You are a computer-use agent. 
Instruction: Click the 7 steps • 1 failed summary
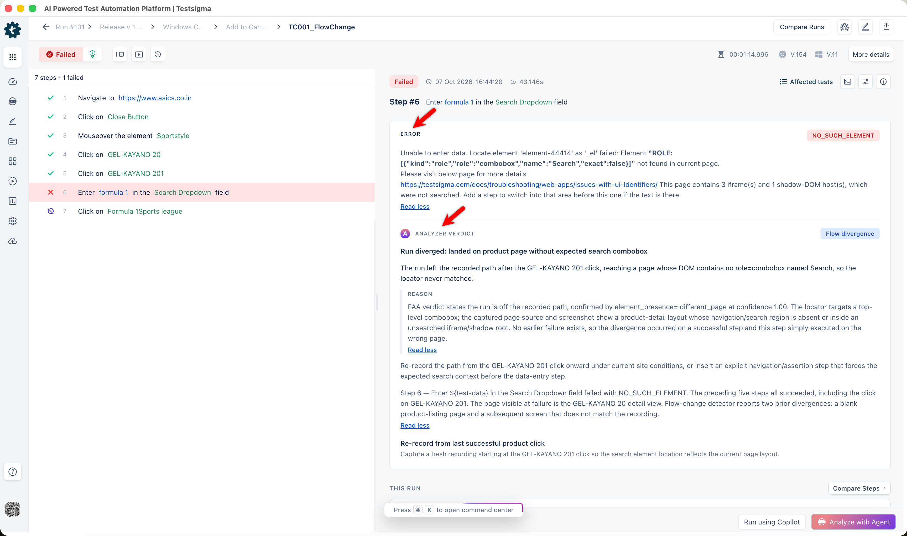59,78
